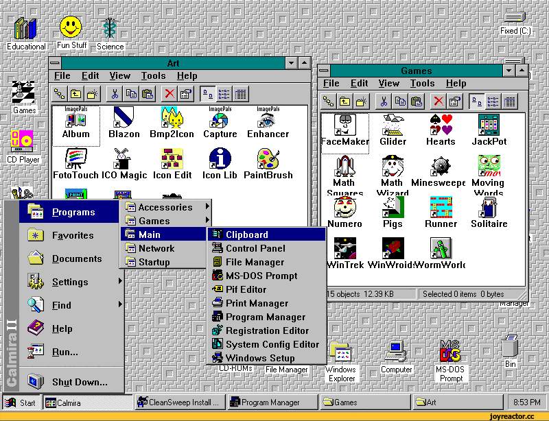Toggle small icons list view in Art window
The height and width of the screenshot is (421, 549).
tap(224, 94)
